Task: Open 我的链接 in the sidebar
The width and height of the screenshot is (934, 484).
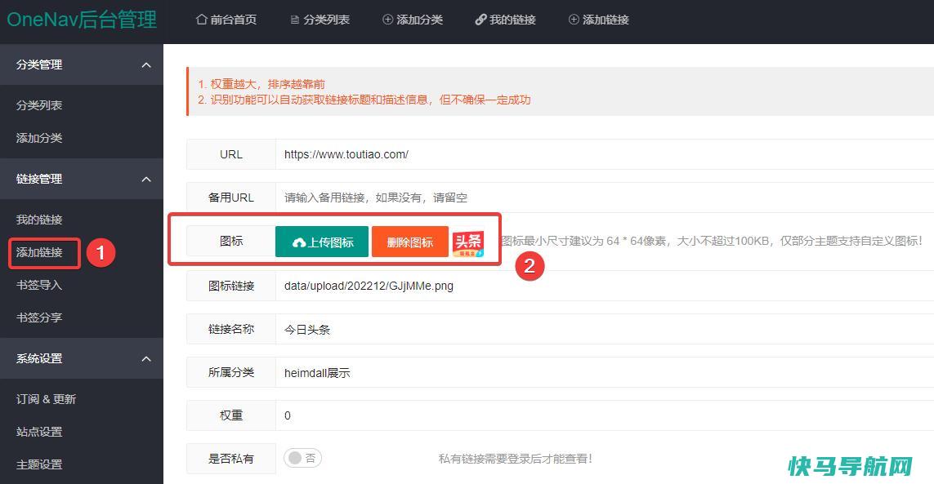Action: [x=39, y=219]
